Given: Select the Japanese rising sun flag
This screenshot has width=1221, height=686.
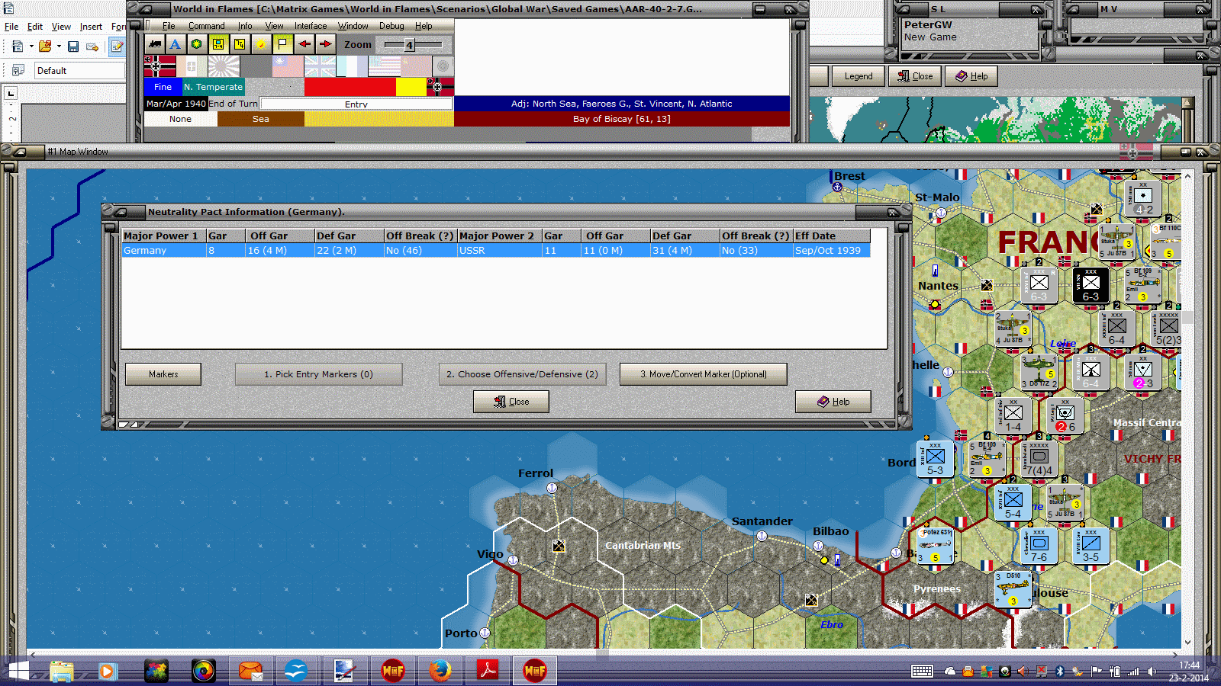Looking at the screenshot, I should click(x=224, y=66).
